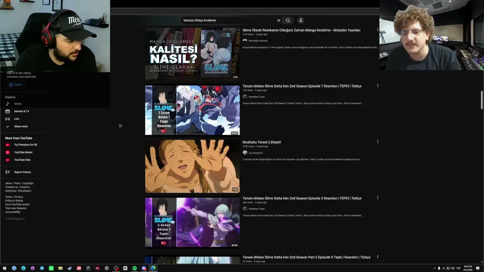
Task: Click the page vertical scrollbar thumb
Action: pyautogui.click(x=481, y=100)
